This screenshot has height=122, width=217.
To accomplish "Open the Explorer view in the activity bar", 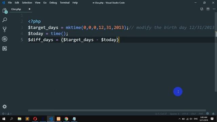I will (x=4, y=11).
